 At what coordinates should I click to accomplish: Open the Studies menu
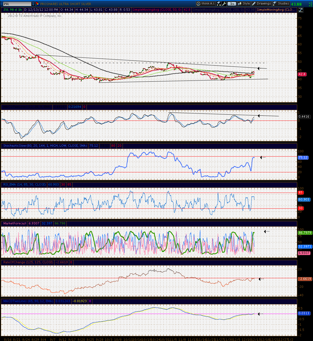click(281, 4)
